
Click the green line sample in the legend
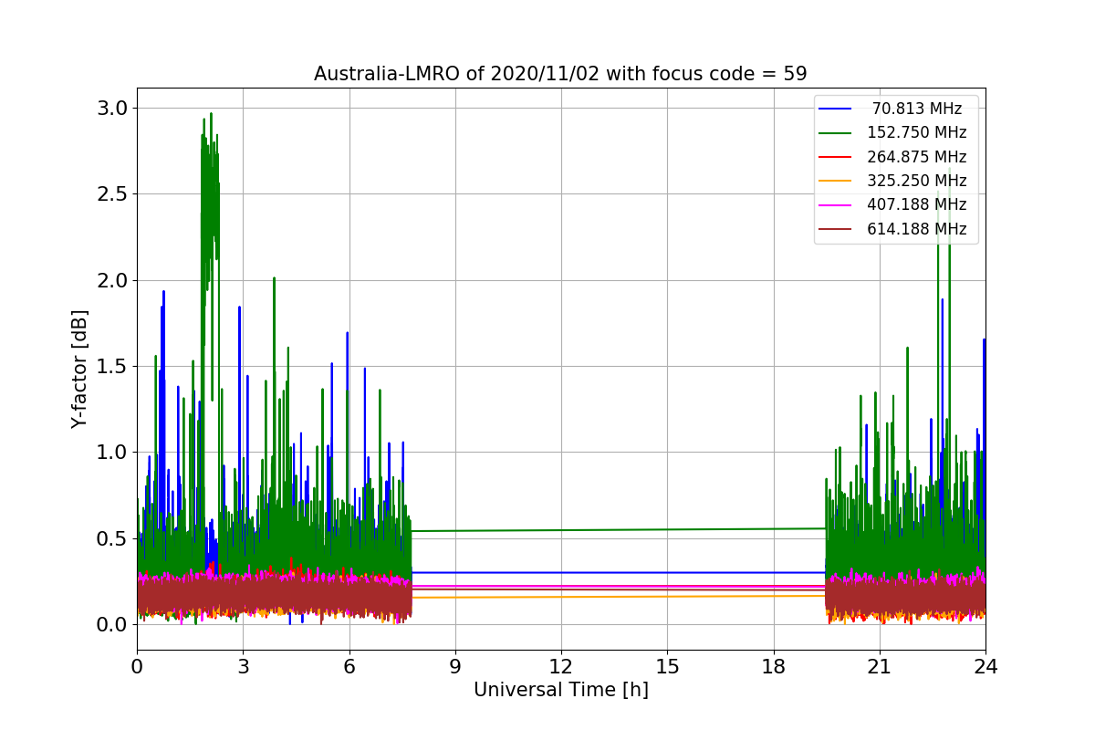tap(836, 132)
